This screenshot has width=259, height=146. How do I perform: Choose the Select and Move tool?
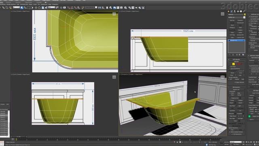[36, 8]
